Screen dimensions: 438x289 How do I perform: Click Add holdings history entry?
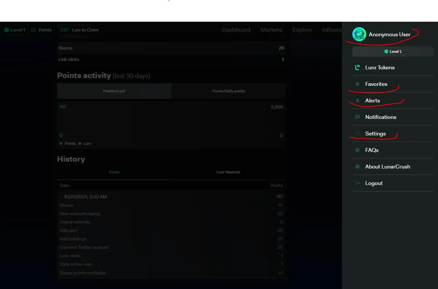[171, 239]
